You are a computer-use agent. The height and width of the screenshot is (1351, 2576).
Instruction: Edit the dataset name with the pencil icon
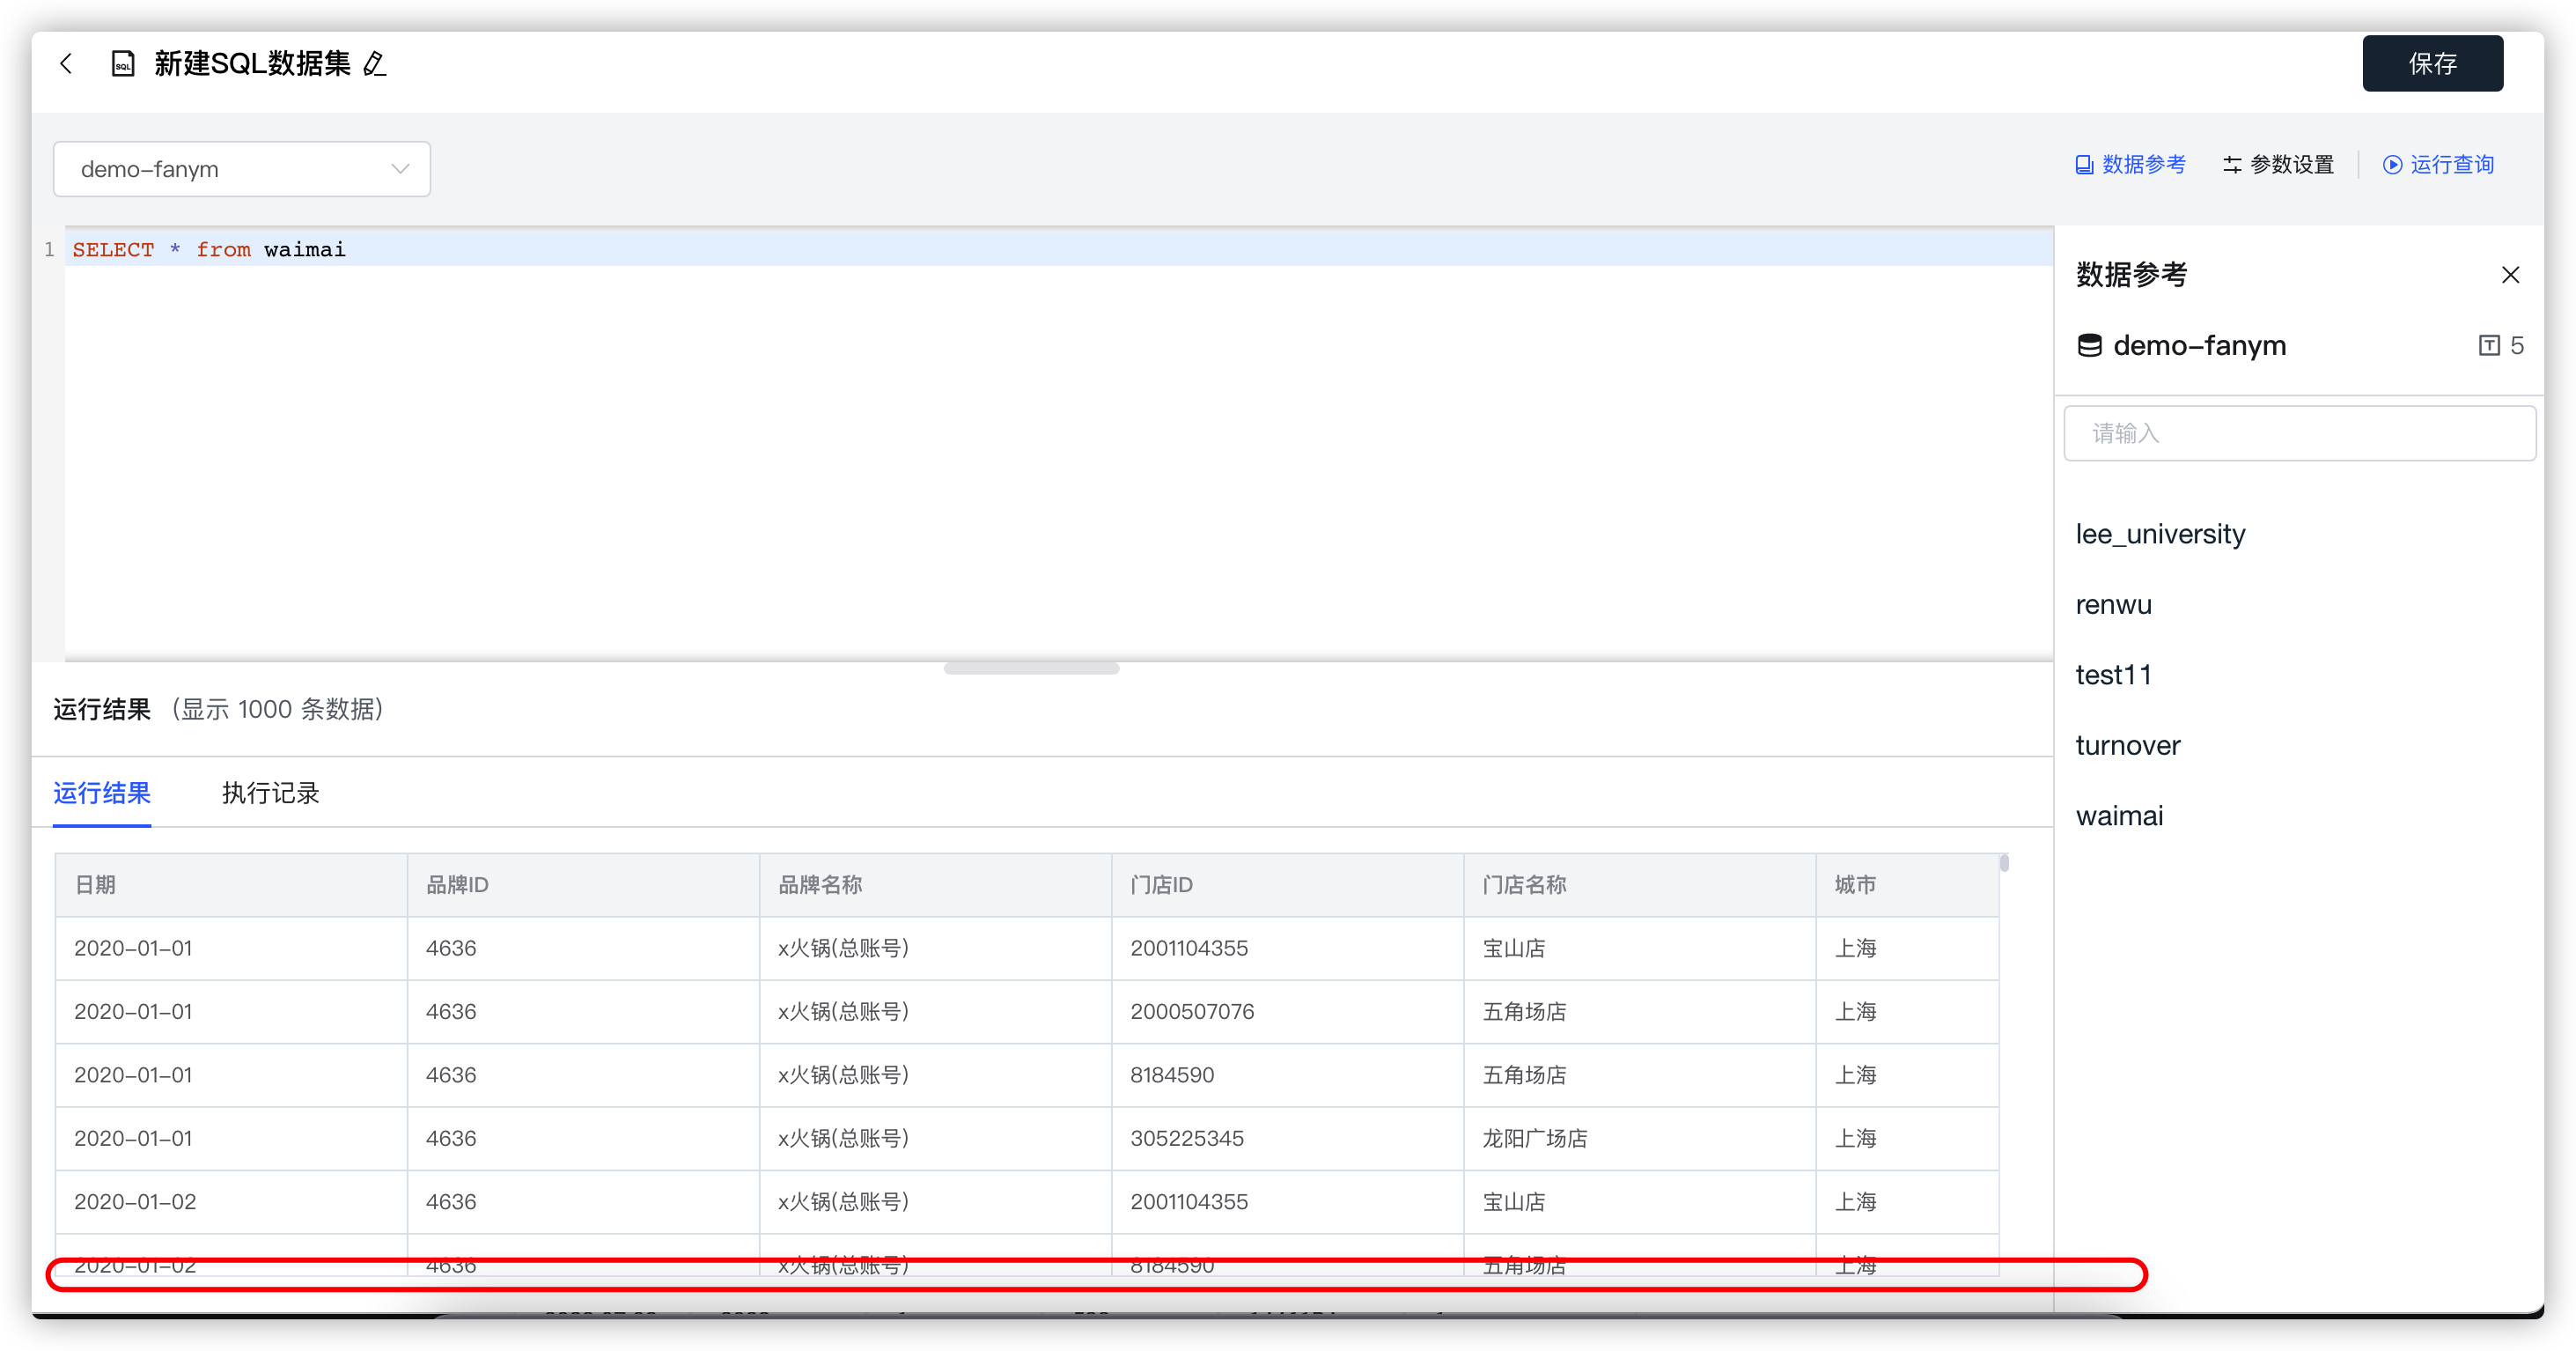pyautogui.click(x=374, y=64)
